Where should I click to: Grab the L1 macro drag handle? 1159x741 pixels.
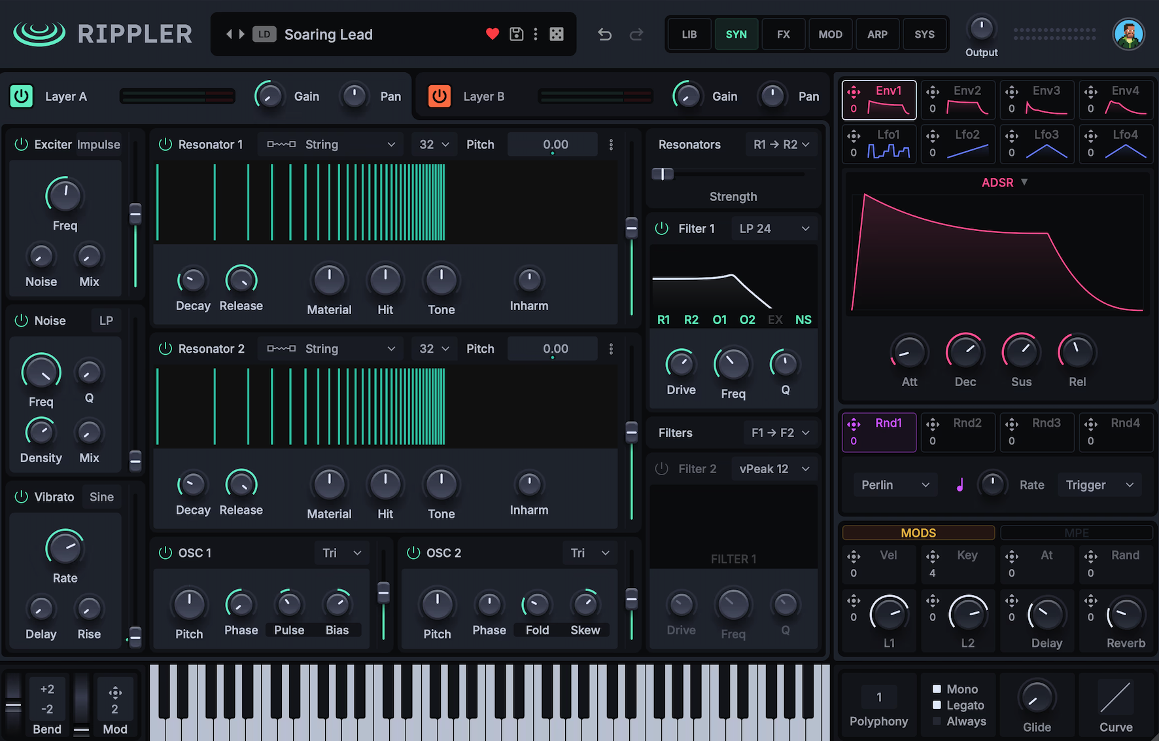tap(854, 600)
